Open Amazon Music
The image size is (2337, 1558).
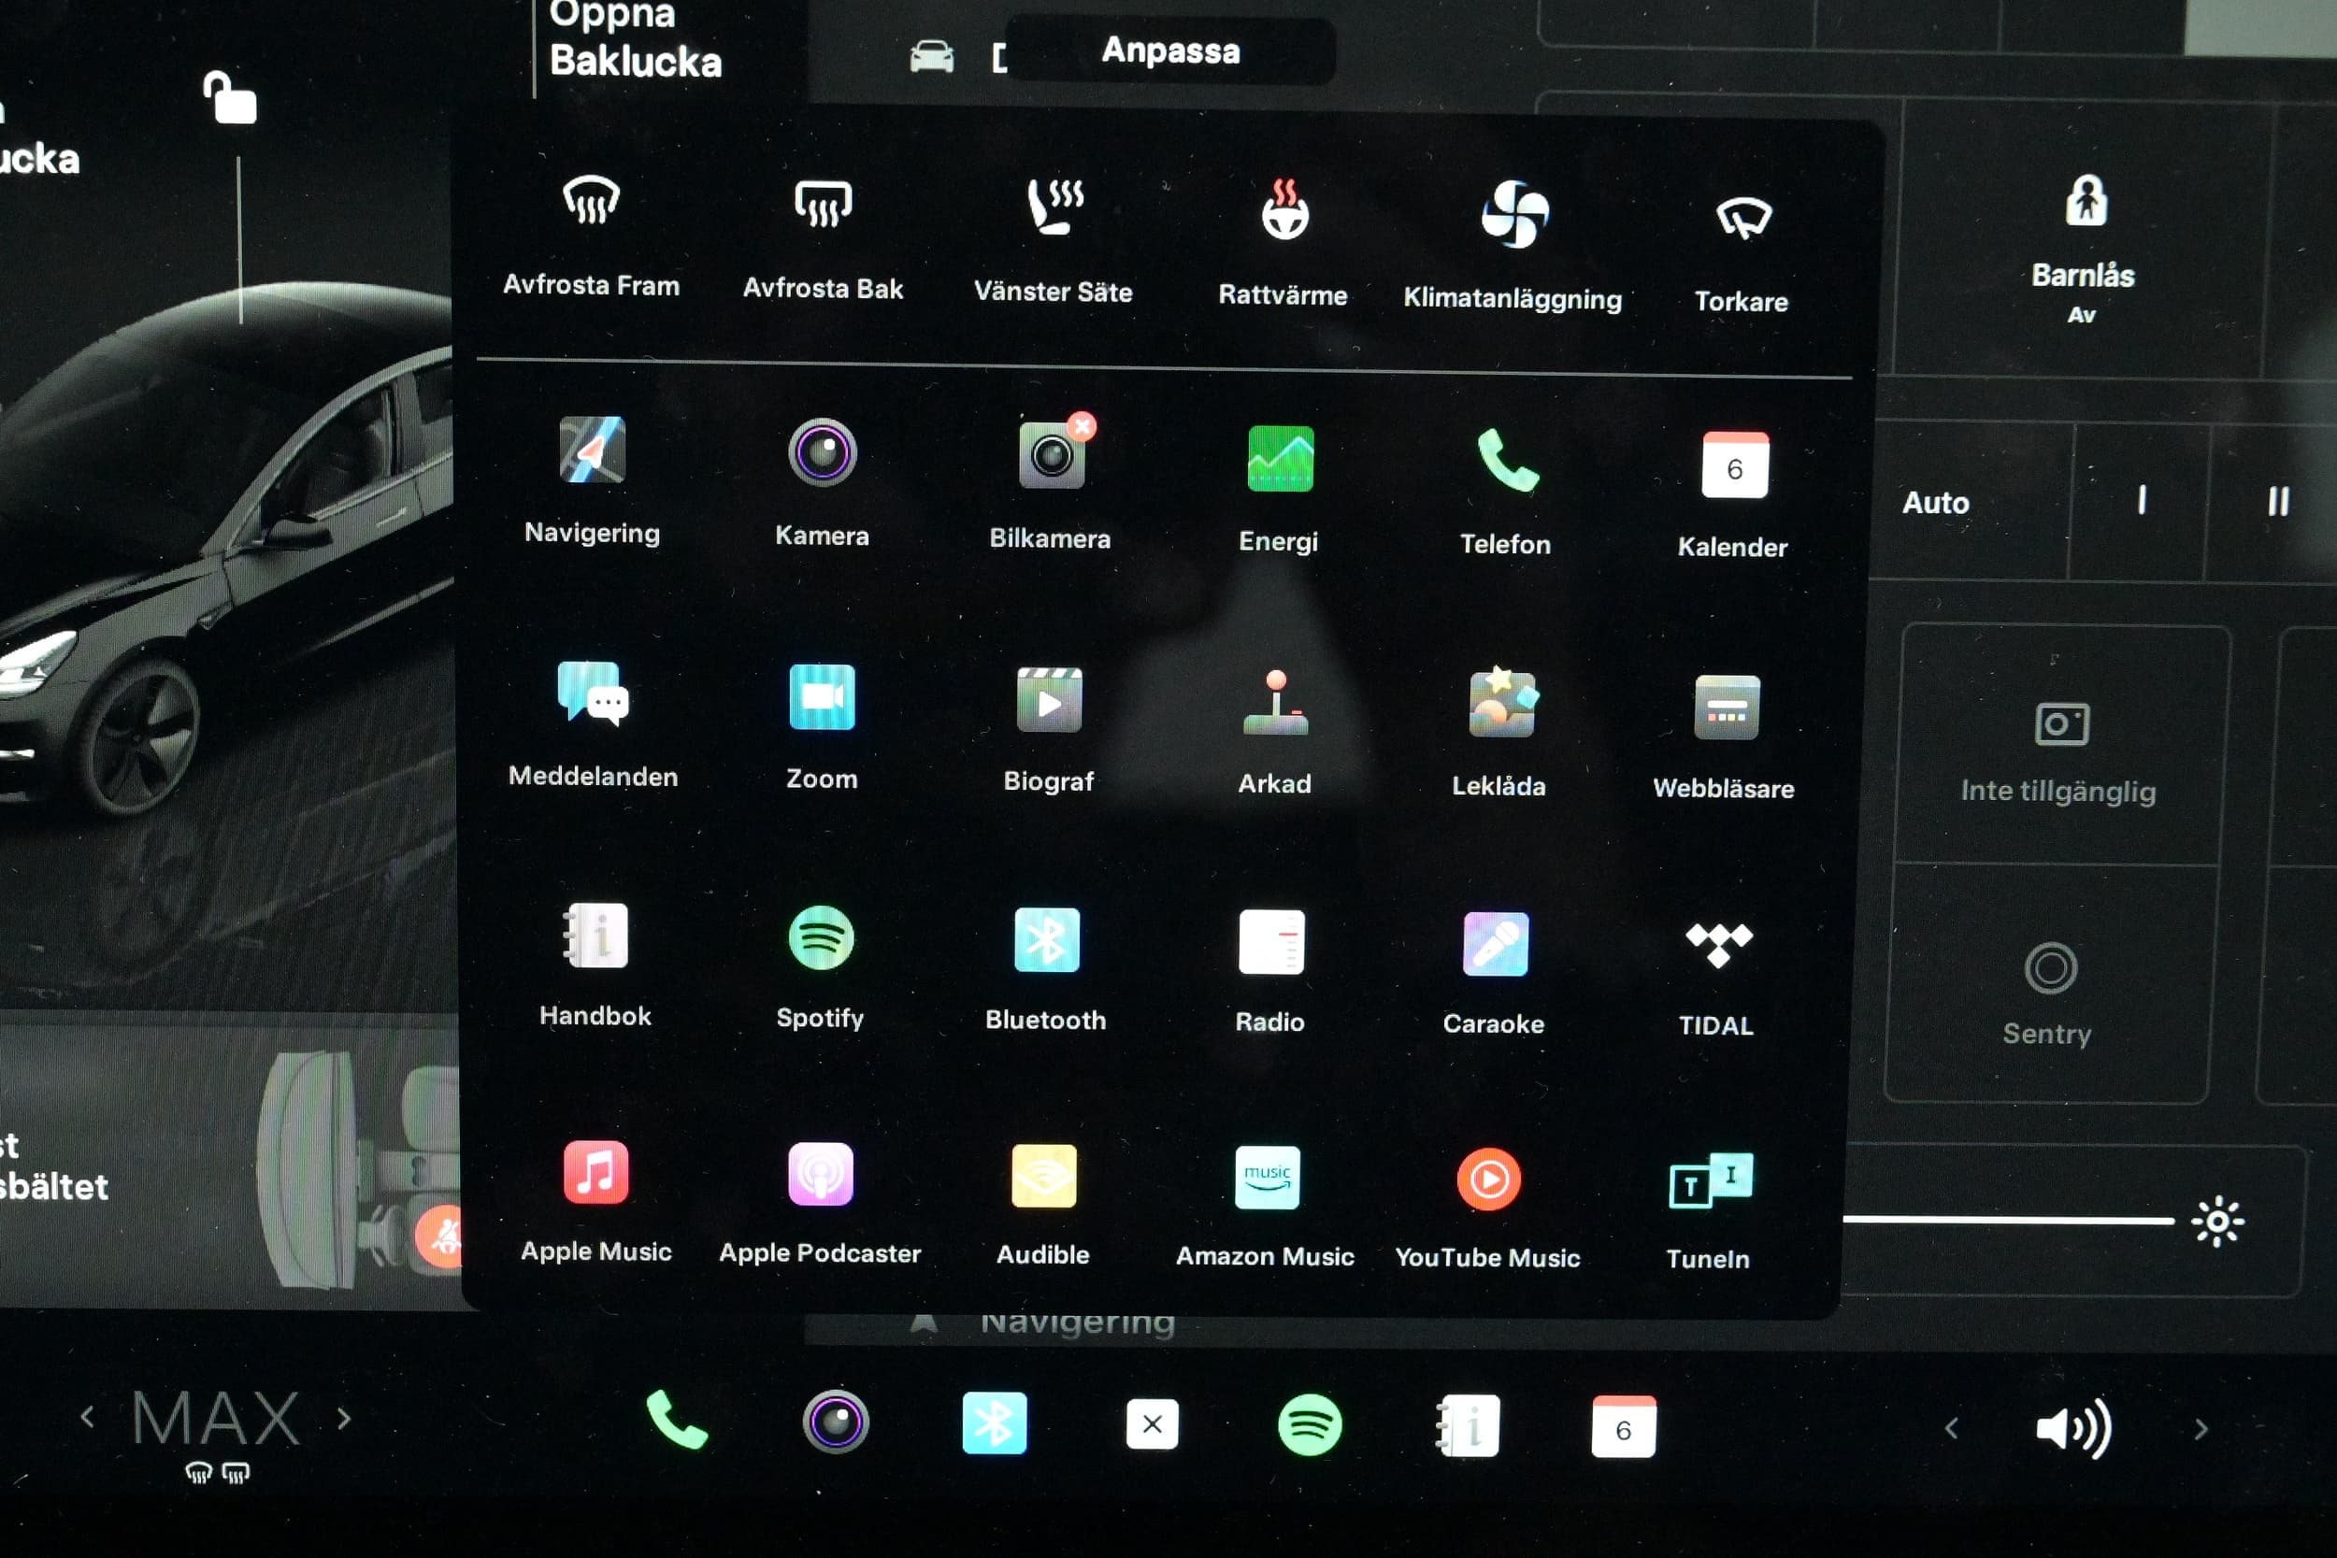tap(1266, 1208)
